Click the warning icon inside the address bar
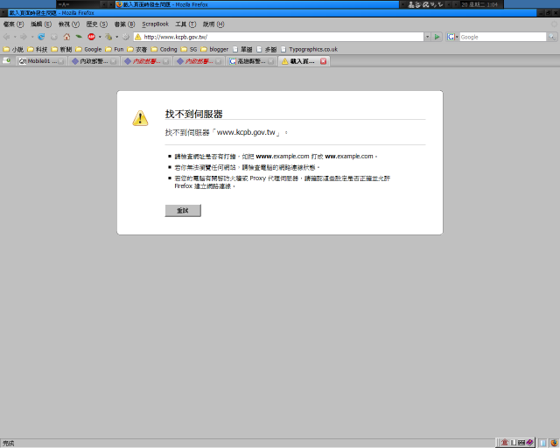The width and height of the screenshot is (560, 448). [138, 37]
